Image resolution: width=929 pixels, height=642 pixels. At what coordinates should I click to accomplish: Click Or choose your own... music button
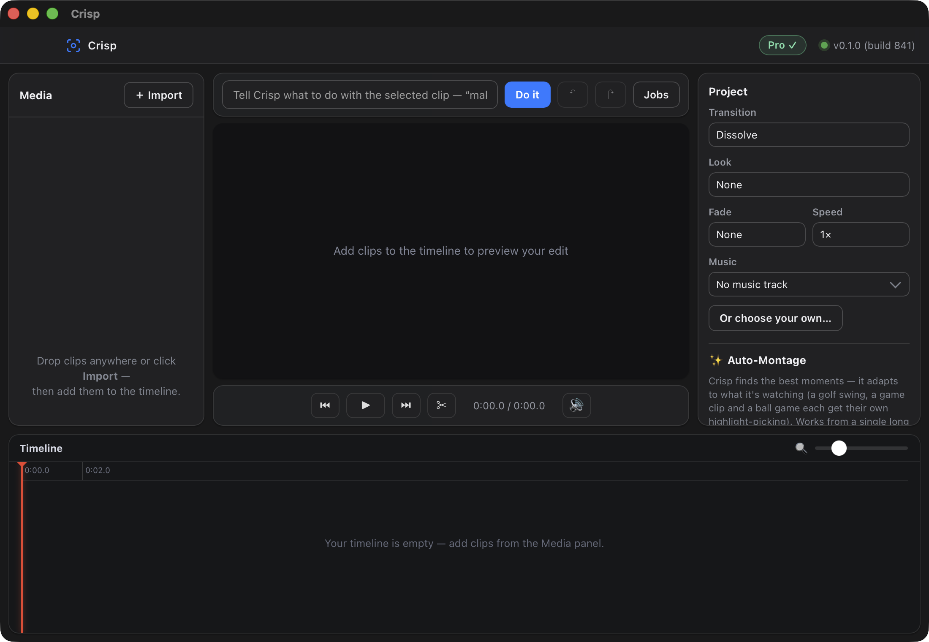pos(775,318)
